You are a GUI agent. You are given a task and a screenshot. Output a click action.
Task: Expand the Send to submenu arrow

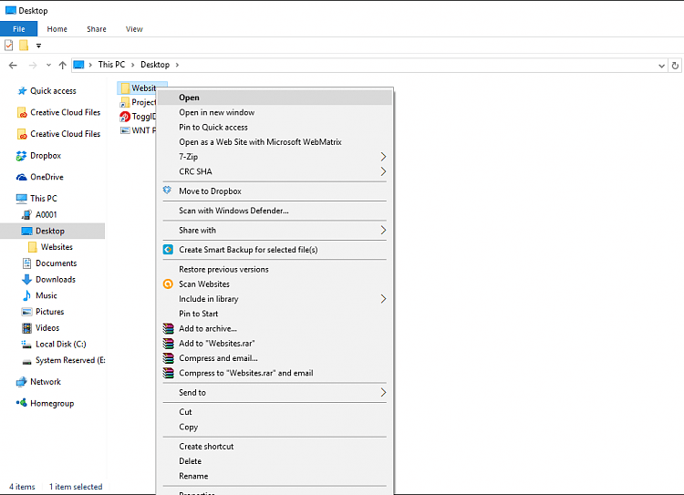[383, 393]
